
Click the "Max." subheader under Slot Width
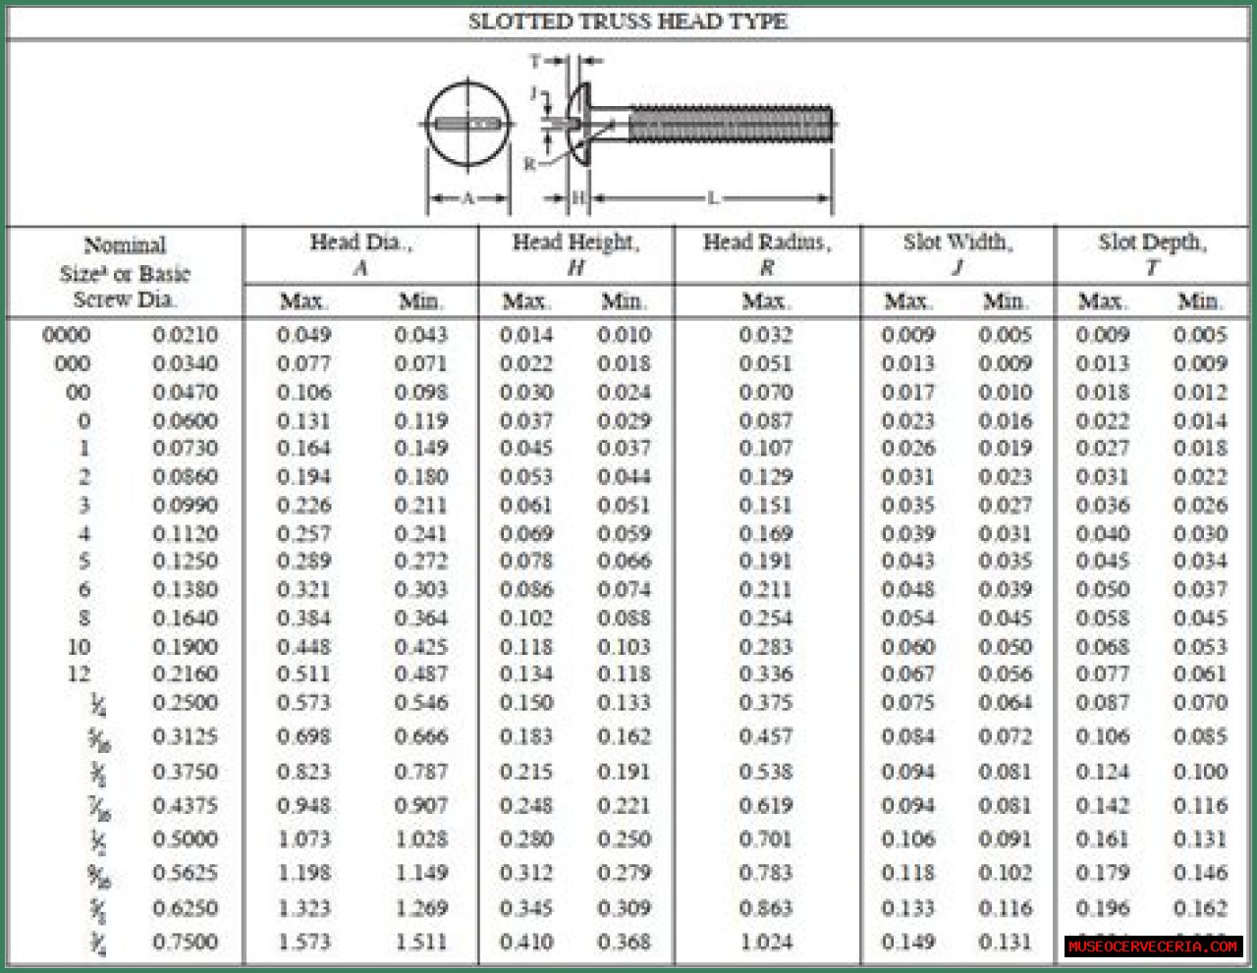click(907, 301)
